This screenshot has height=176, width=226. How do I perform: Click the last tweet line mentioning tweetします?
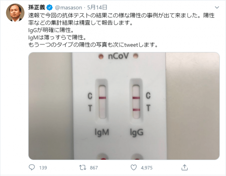click(93, 45)
